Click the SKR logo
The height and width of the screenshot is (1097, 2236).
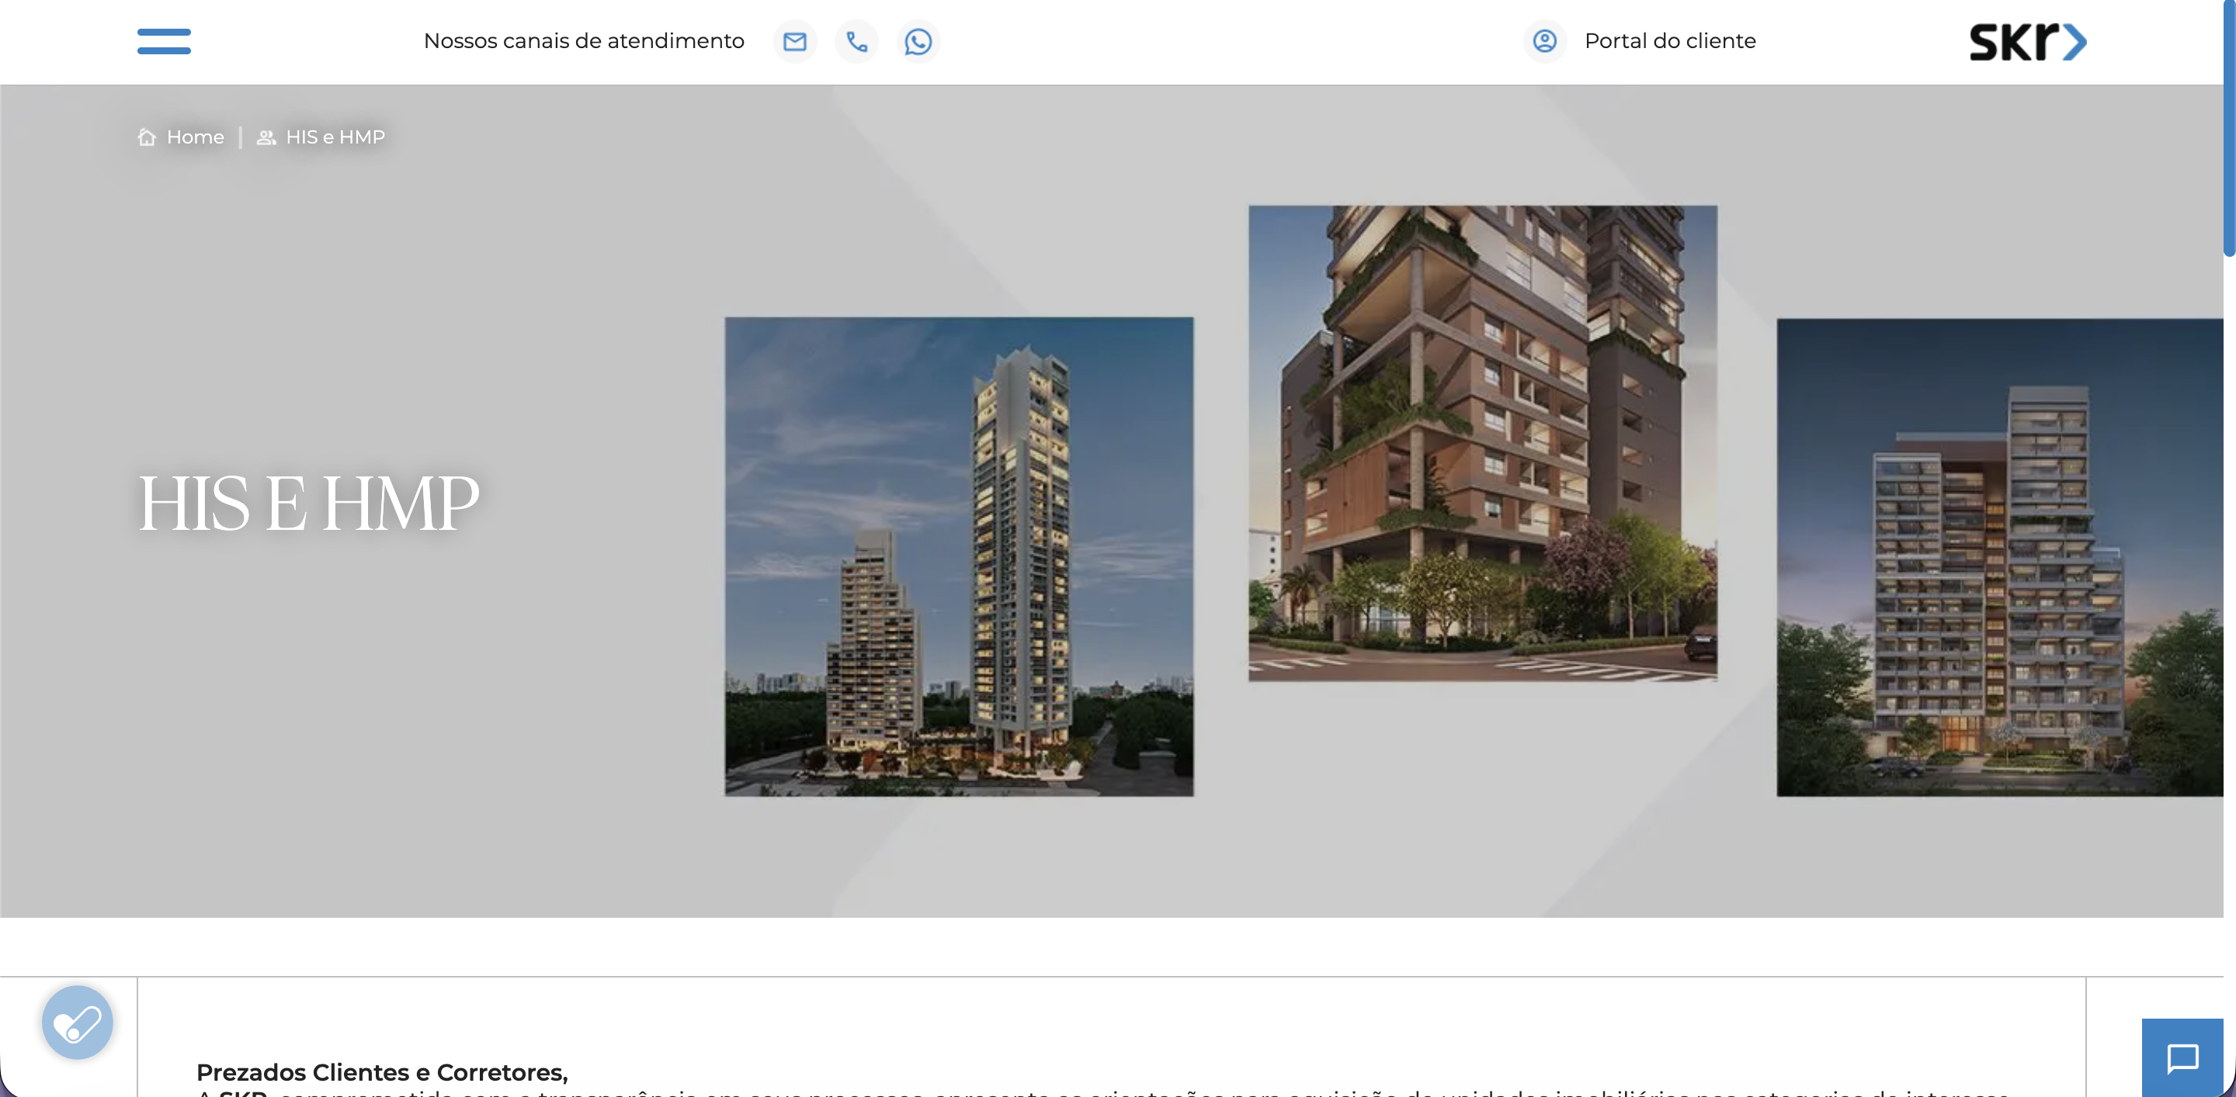(x=2027, y=42)
